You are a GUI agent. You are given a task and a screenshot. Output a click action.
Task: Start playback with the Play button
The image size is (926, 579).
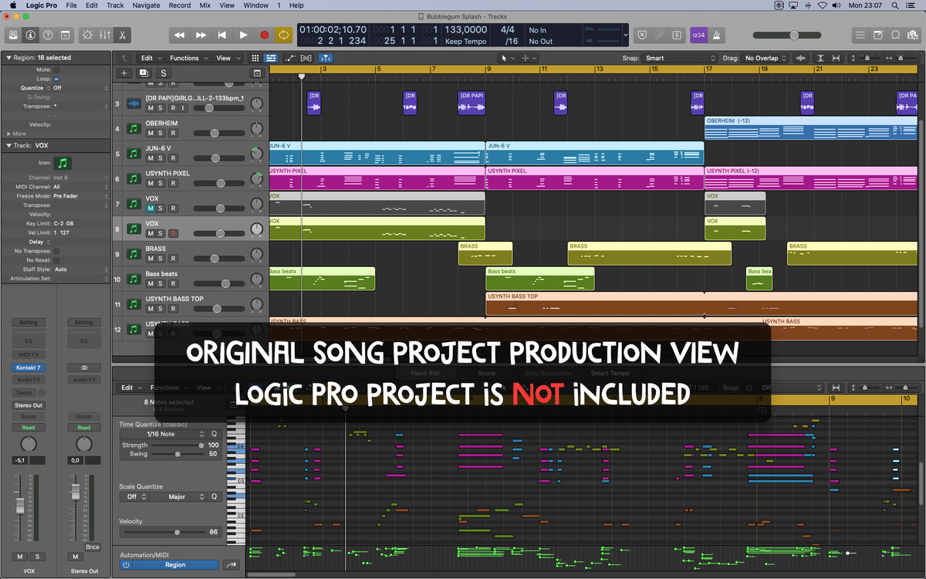(x=243, y=35)
